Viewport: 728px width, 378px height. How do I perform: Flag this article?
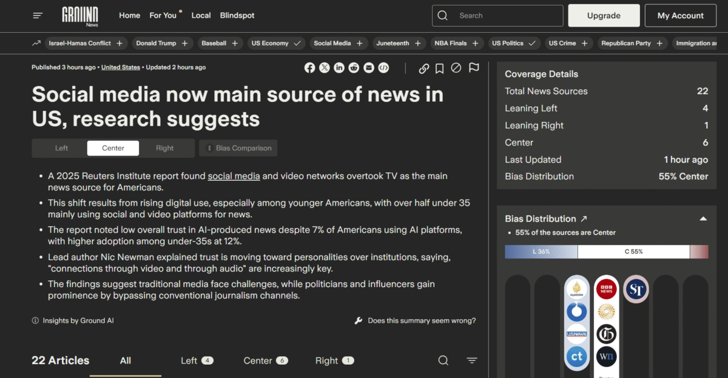474,68
